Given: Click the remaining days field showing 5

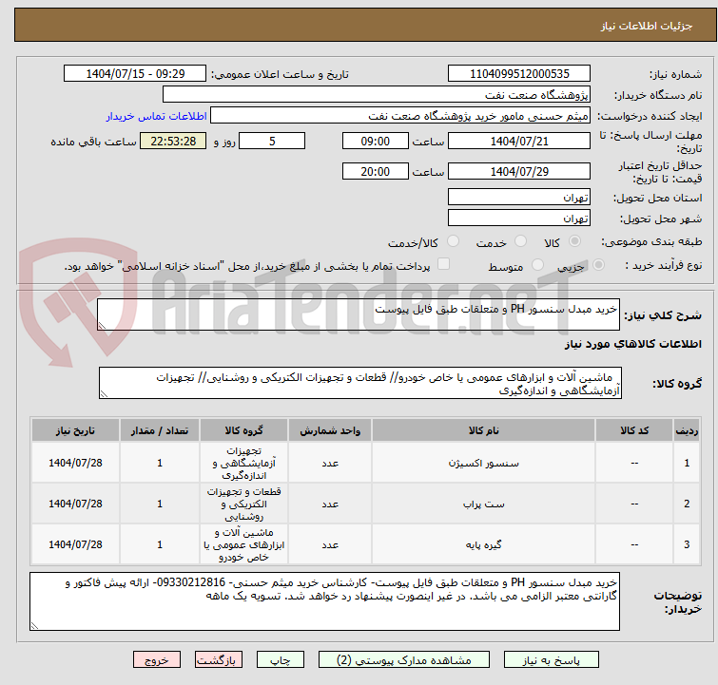Looking at the screenshot, I should click(x=272, y=141).
